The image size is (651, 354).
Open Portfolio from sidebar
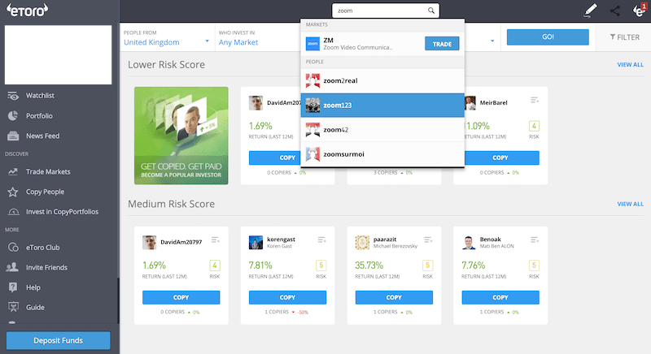pos(39,116)
